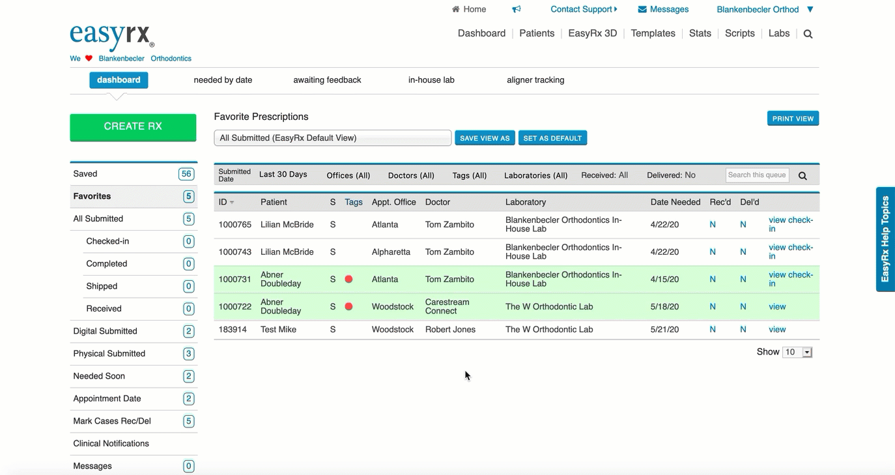The width and height of the screenshot is (895, 475).
Task: Click the Search this queue field
Action: (757, 175)
